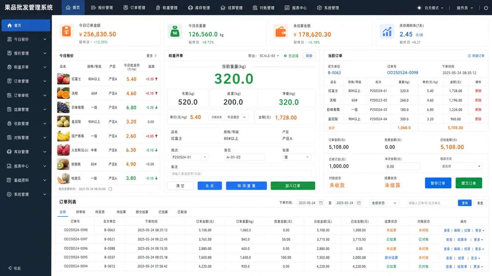
Task: Click the 巨峰葡萄 grape thumbnail
Action: click(63, 107)
